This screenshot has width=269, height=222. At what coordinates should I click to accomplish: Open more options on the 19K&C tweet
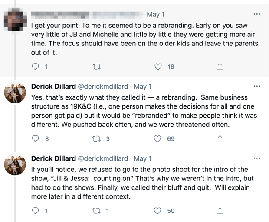pyautogui.click(x=257, y=86)
